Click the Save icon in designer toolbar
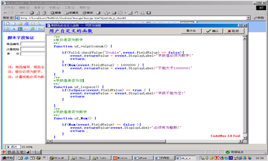 (26, 24)
